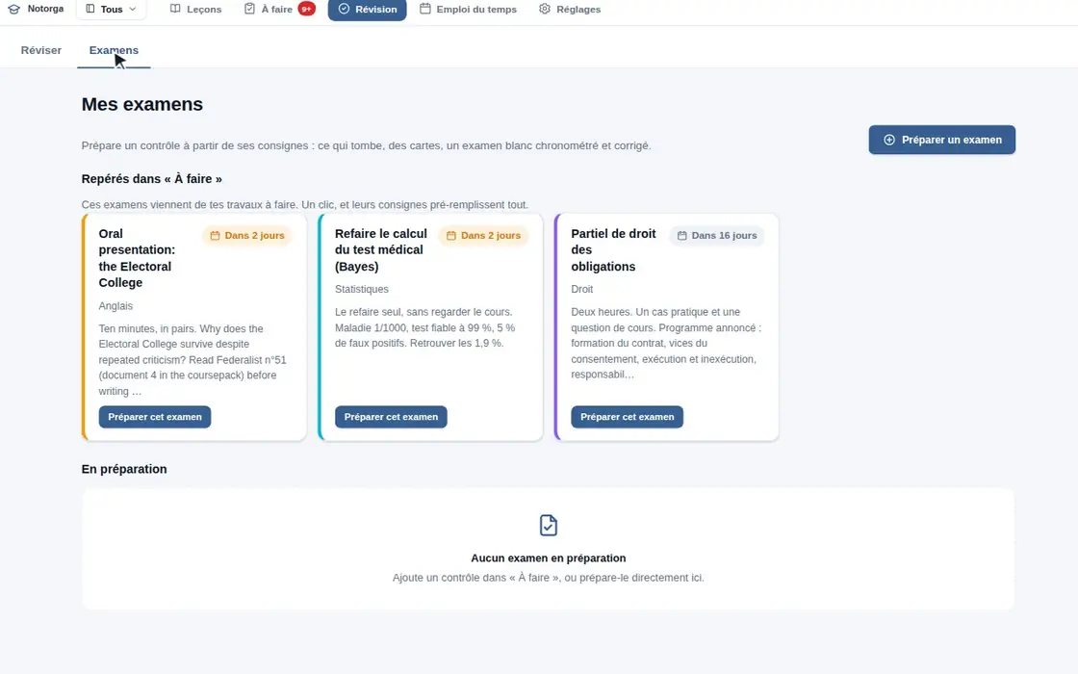This screenshot has height=674, width=1078.
Task: Click Aucun examen en préparation text
Action: coord(548,557)
